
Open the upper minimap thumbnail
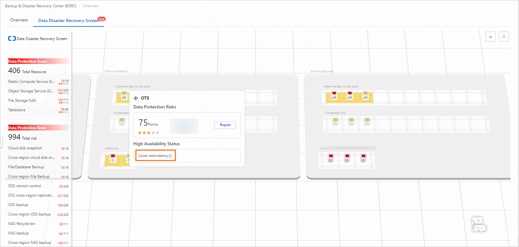pyautogui.click(x=477, y=220)
